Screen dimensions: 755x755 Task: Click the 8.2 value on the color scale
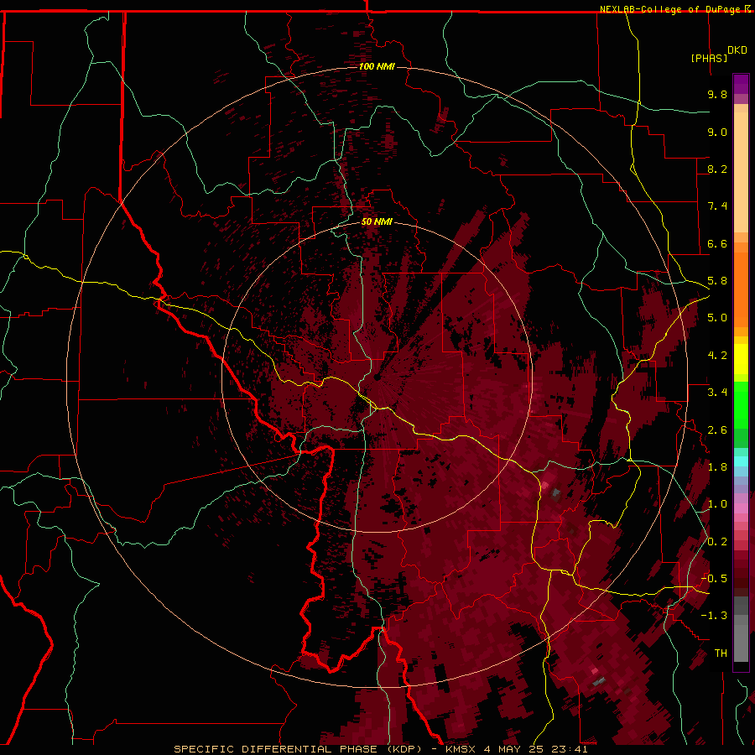pyautogui.click(x=717, y=169)
